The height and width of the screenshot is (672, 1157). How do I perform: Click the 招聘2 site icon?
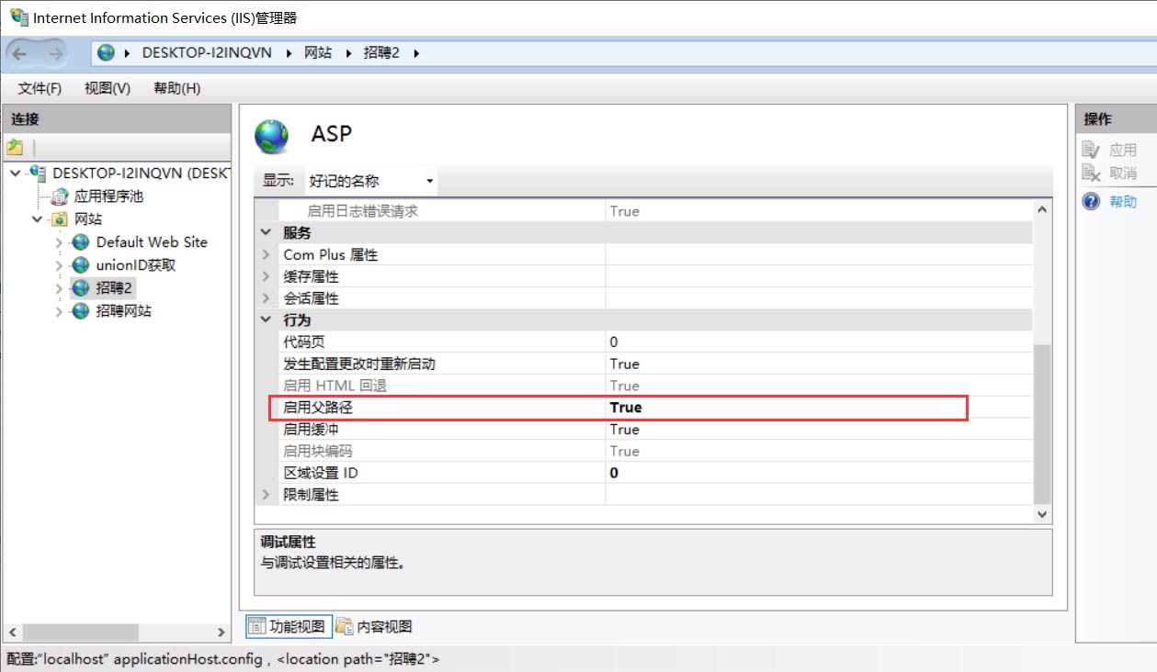pyautogui.click(x=82, y=287)
